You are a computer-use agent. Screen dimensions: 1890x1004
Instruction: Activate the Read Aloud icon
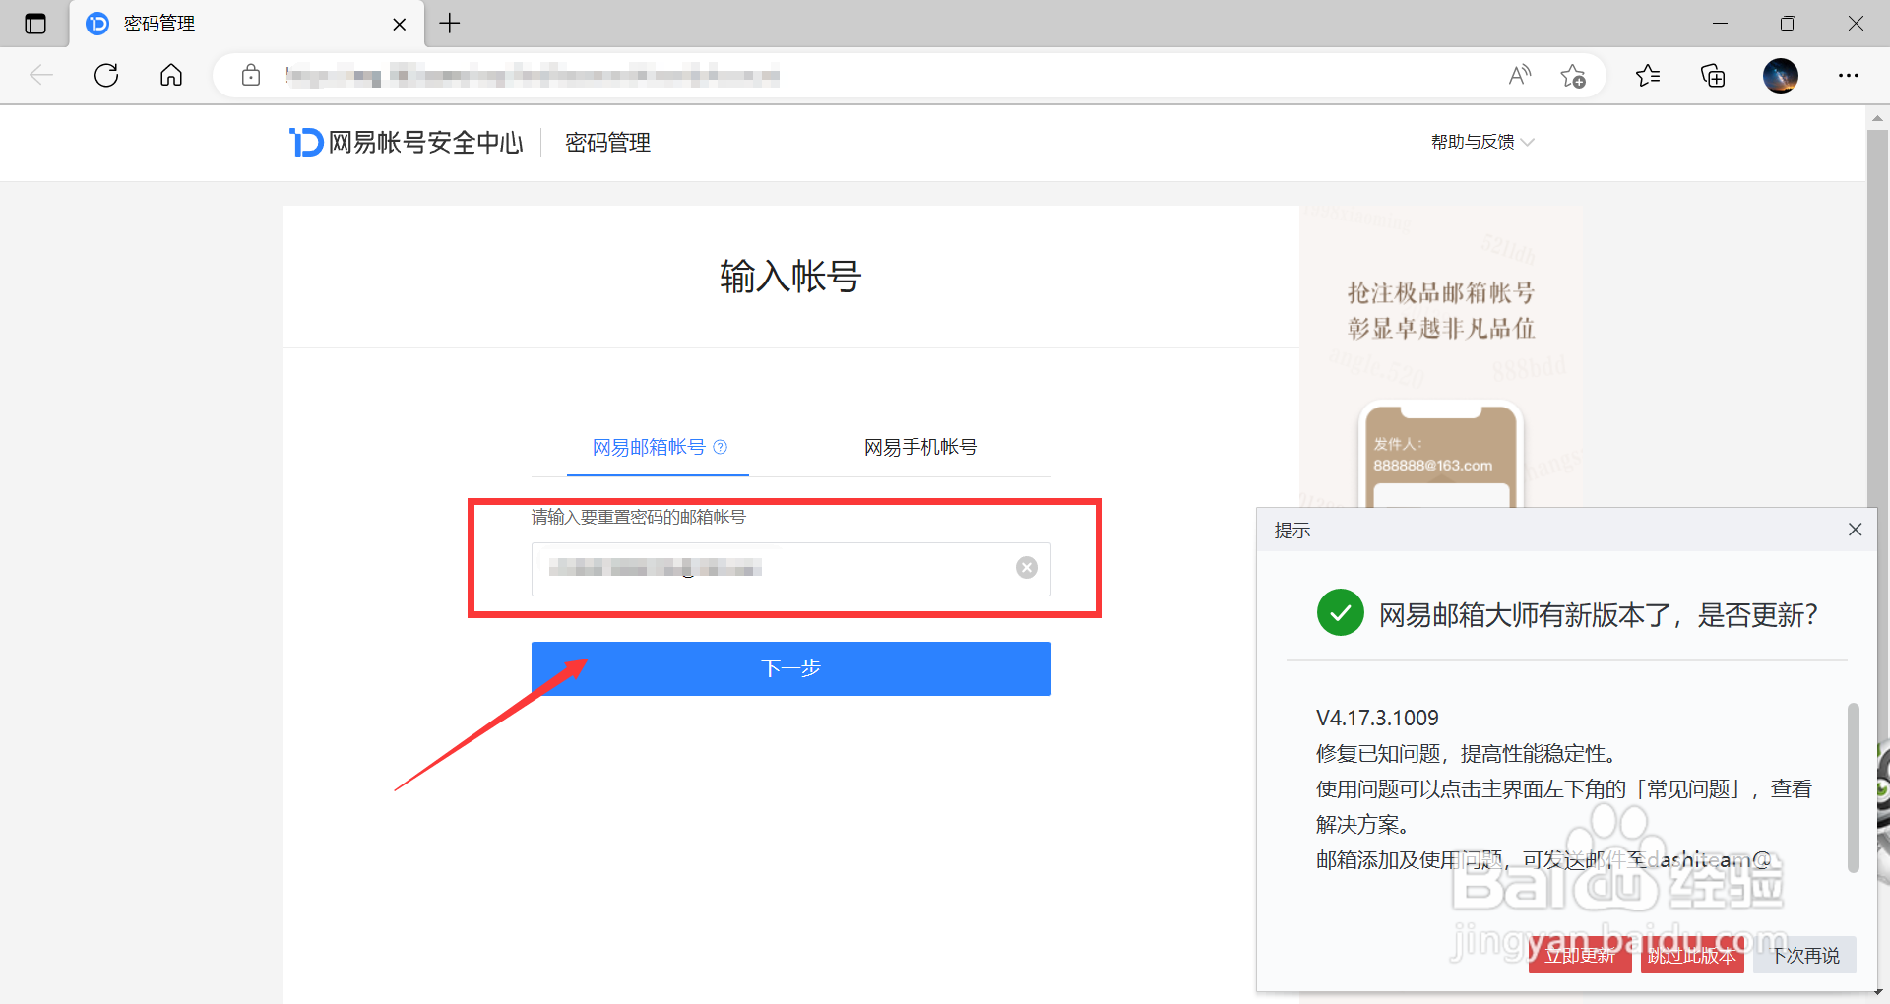(x=1520, y=75)
